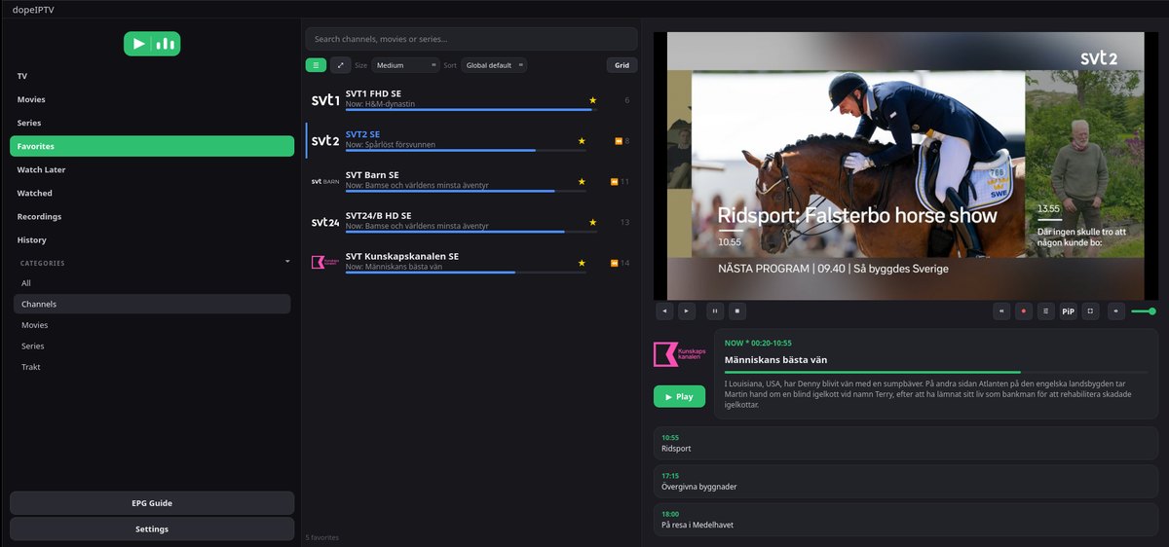Select the 18:00 På resa i Medelhavet program

pyautogui.click(x=905, y=519)
